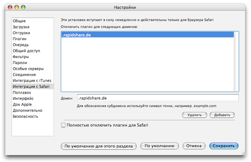Click the Отмена button

tap(194, 146)
